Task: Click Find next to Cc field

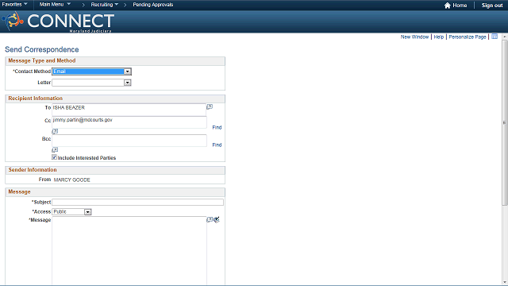Action: click(217, 127)
